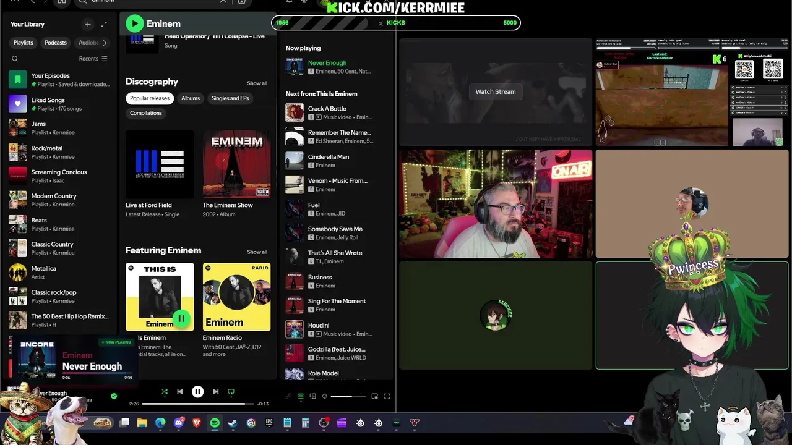Open the Recents sort dropdown

point(93,59)
